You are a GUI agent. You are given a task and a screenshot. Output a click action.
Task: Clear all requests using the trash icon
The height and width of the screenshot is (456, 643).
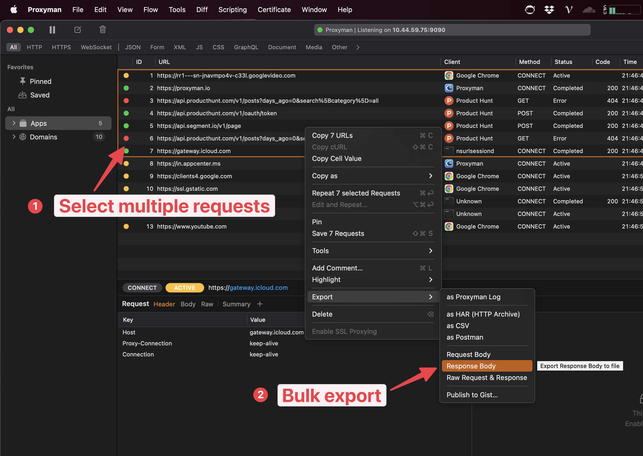[103, 29]
